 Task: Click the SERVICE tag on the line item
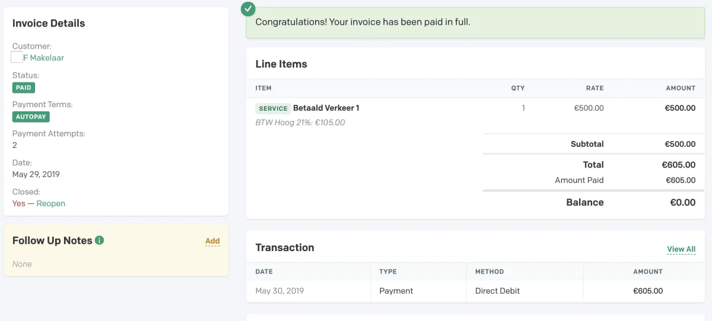click(273, 108)
